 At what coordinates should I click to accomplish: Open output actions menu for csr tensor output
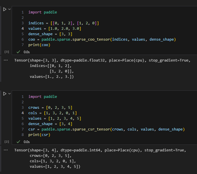tap(6, 150)
